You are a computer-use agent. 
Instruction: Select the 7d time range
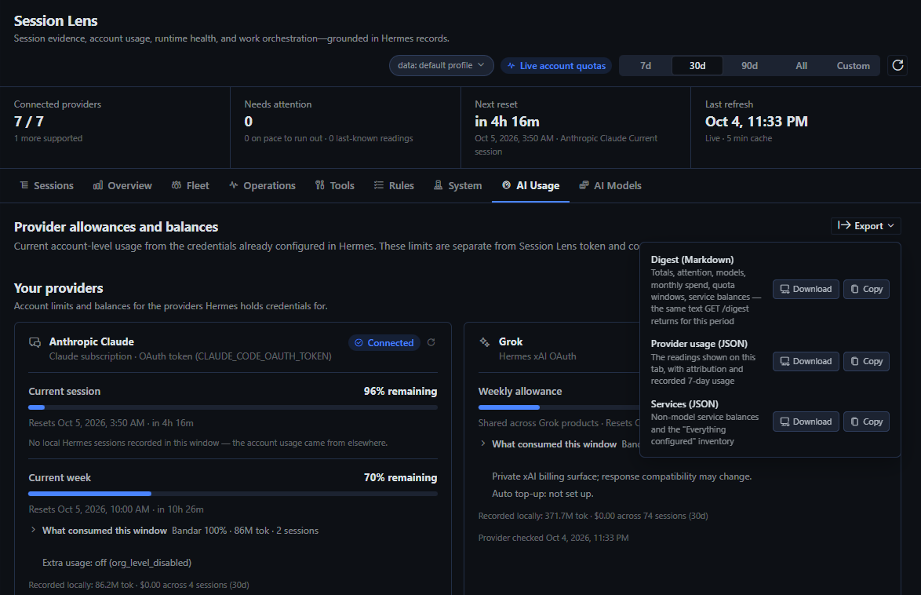click(646, 66)
